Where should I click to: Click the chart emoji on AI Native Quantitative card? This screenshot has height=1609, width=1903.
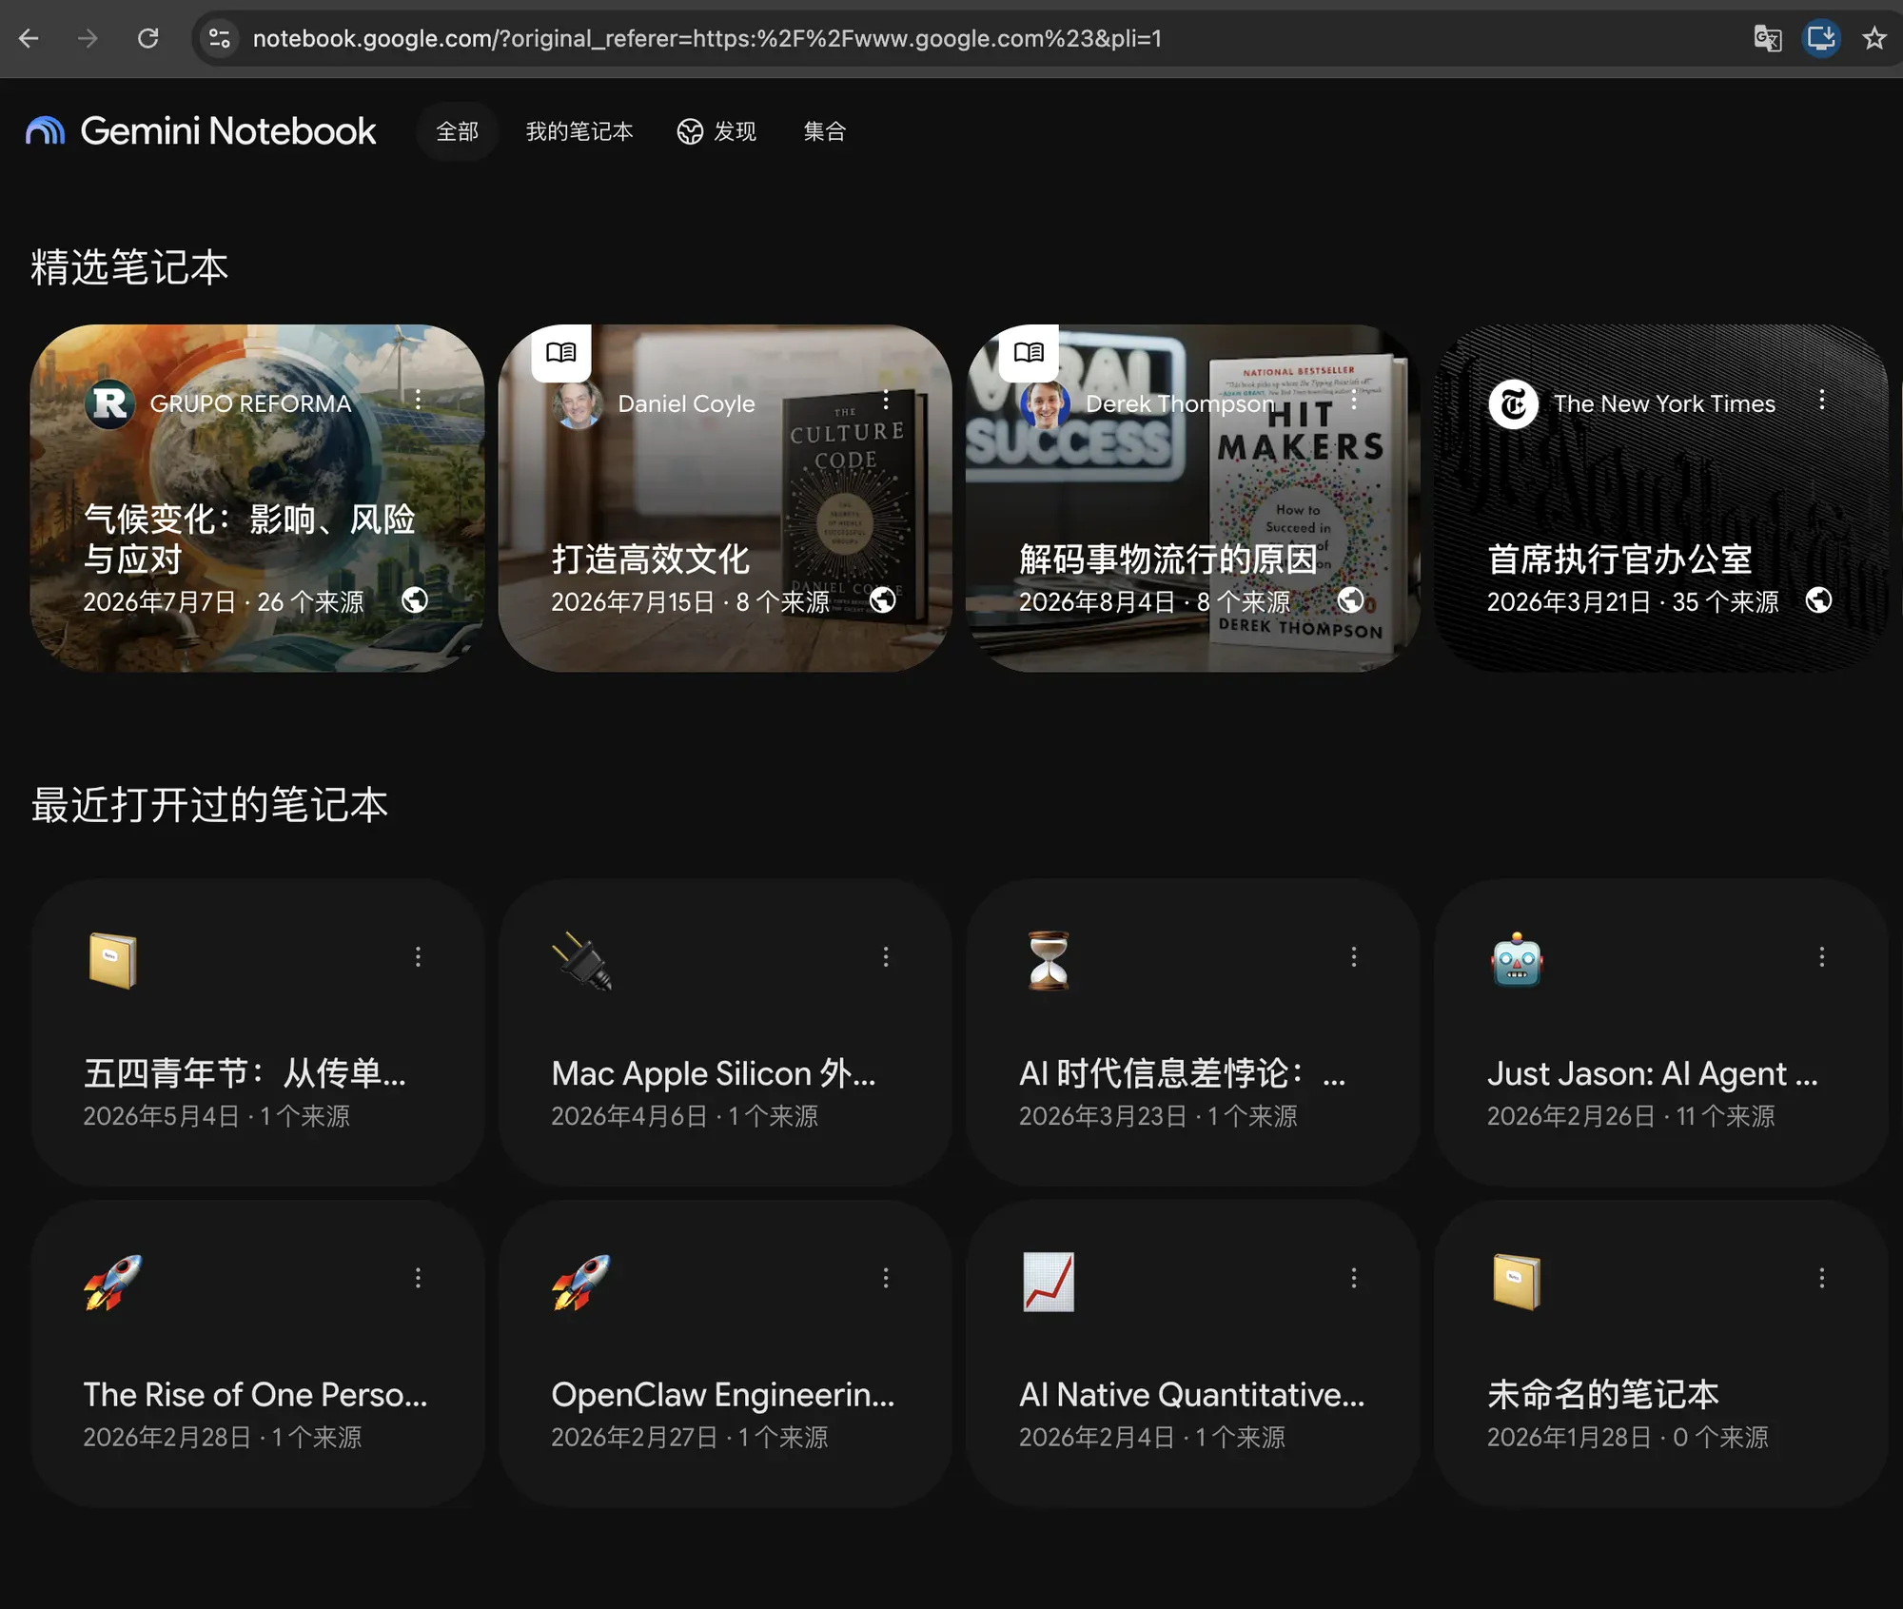point(1049,1282)
